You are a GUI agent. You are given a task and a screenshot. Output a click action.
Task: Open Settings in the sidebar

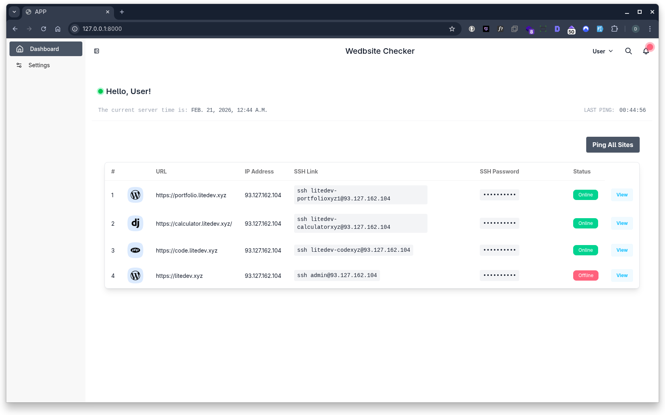(39, 65)
